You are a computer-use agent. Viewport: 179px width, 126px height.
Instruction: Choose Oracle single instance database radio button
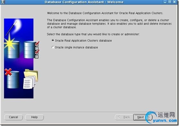point(53,47)
